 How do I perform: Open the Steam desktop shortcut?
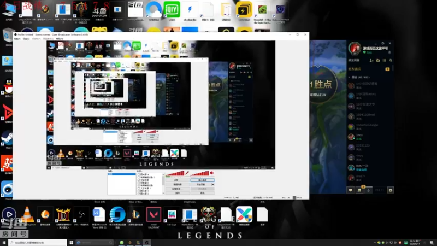[7, 139]
